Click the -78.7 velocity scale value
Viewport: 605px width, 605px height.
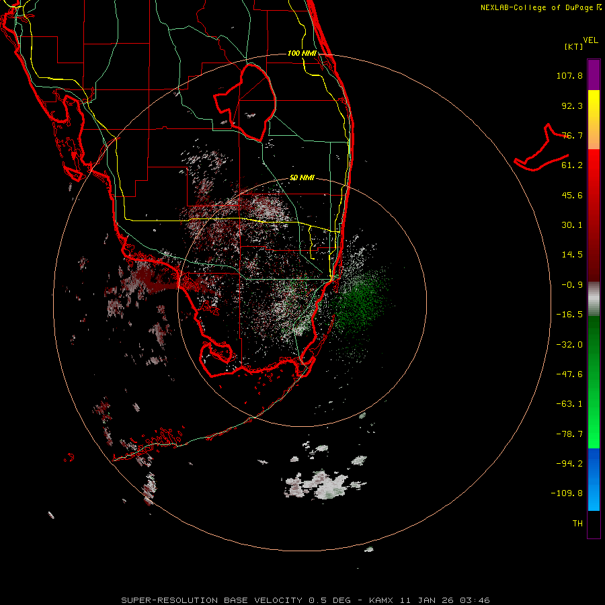click(x=569, y=434)
